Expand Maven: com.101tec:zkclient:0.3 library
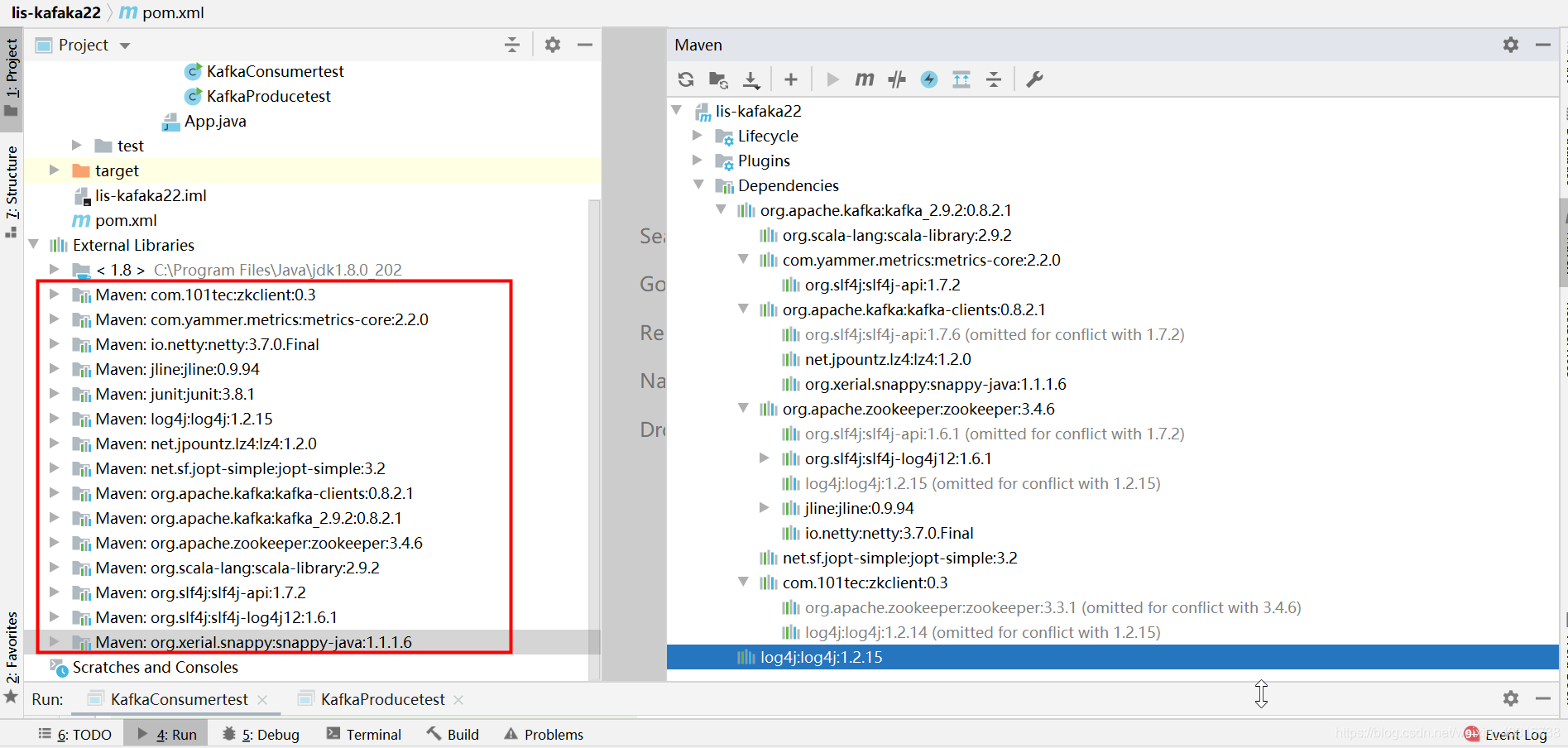1568x748 pixels. [55, 295]
